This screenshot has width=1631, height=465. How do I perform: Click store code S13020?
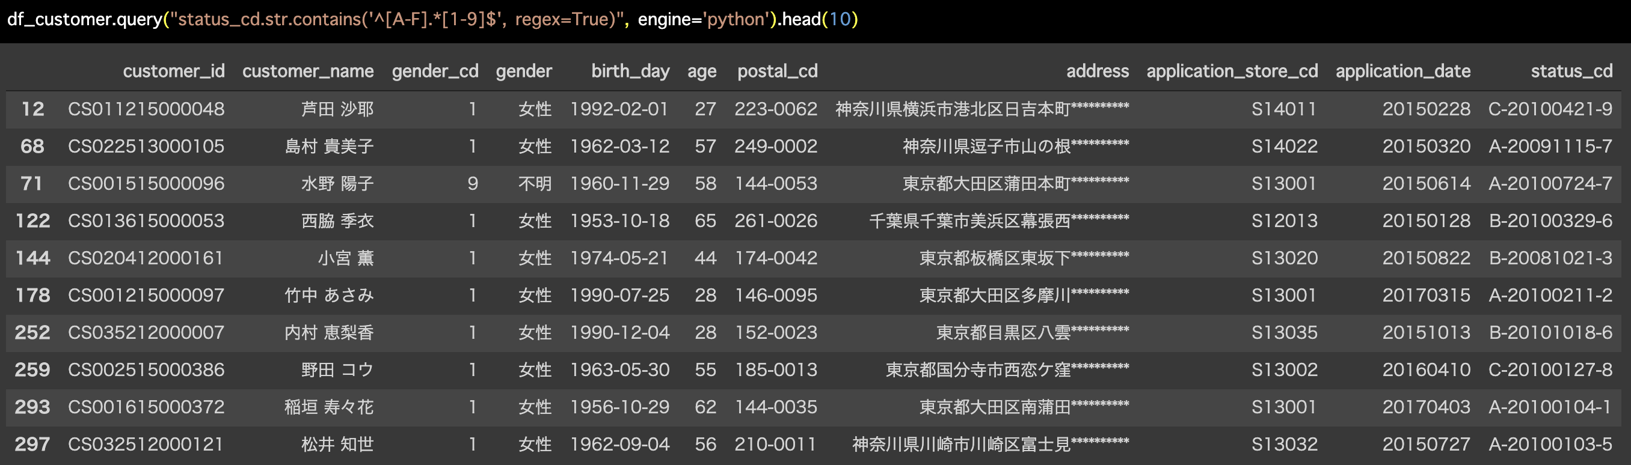pyautogui.click(x=1284, y=258)
